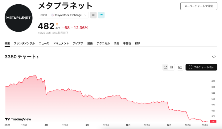Screen dimensions: 222x129
Task: Click スーパーチャートで確認 button
Action: [199, 6]
